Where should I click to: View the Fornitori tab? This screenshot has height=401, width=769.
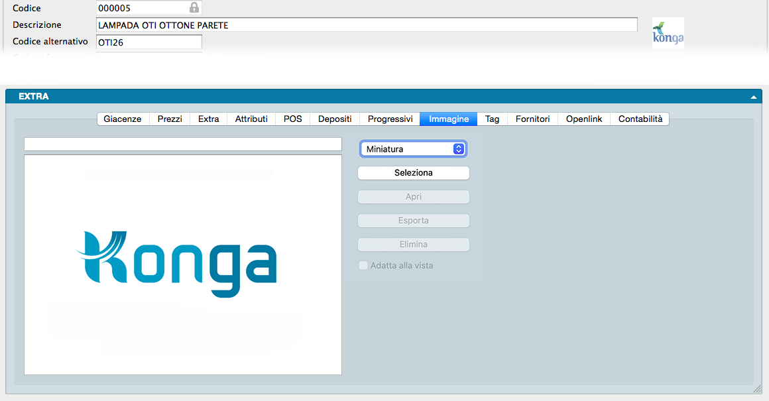coord(532,119)
